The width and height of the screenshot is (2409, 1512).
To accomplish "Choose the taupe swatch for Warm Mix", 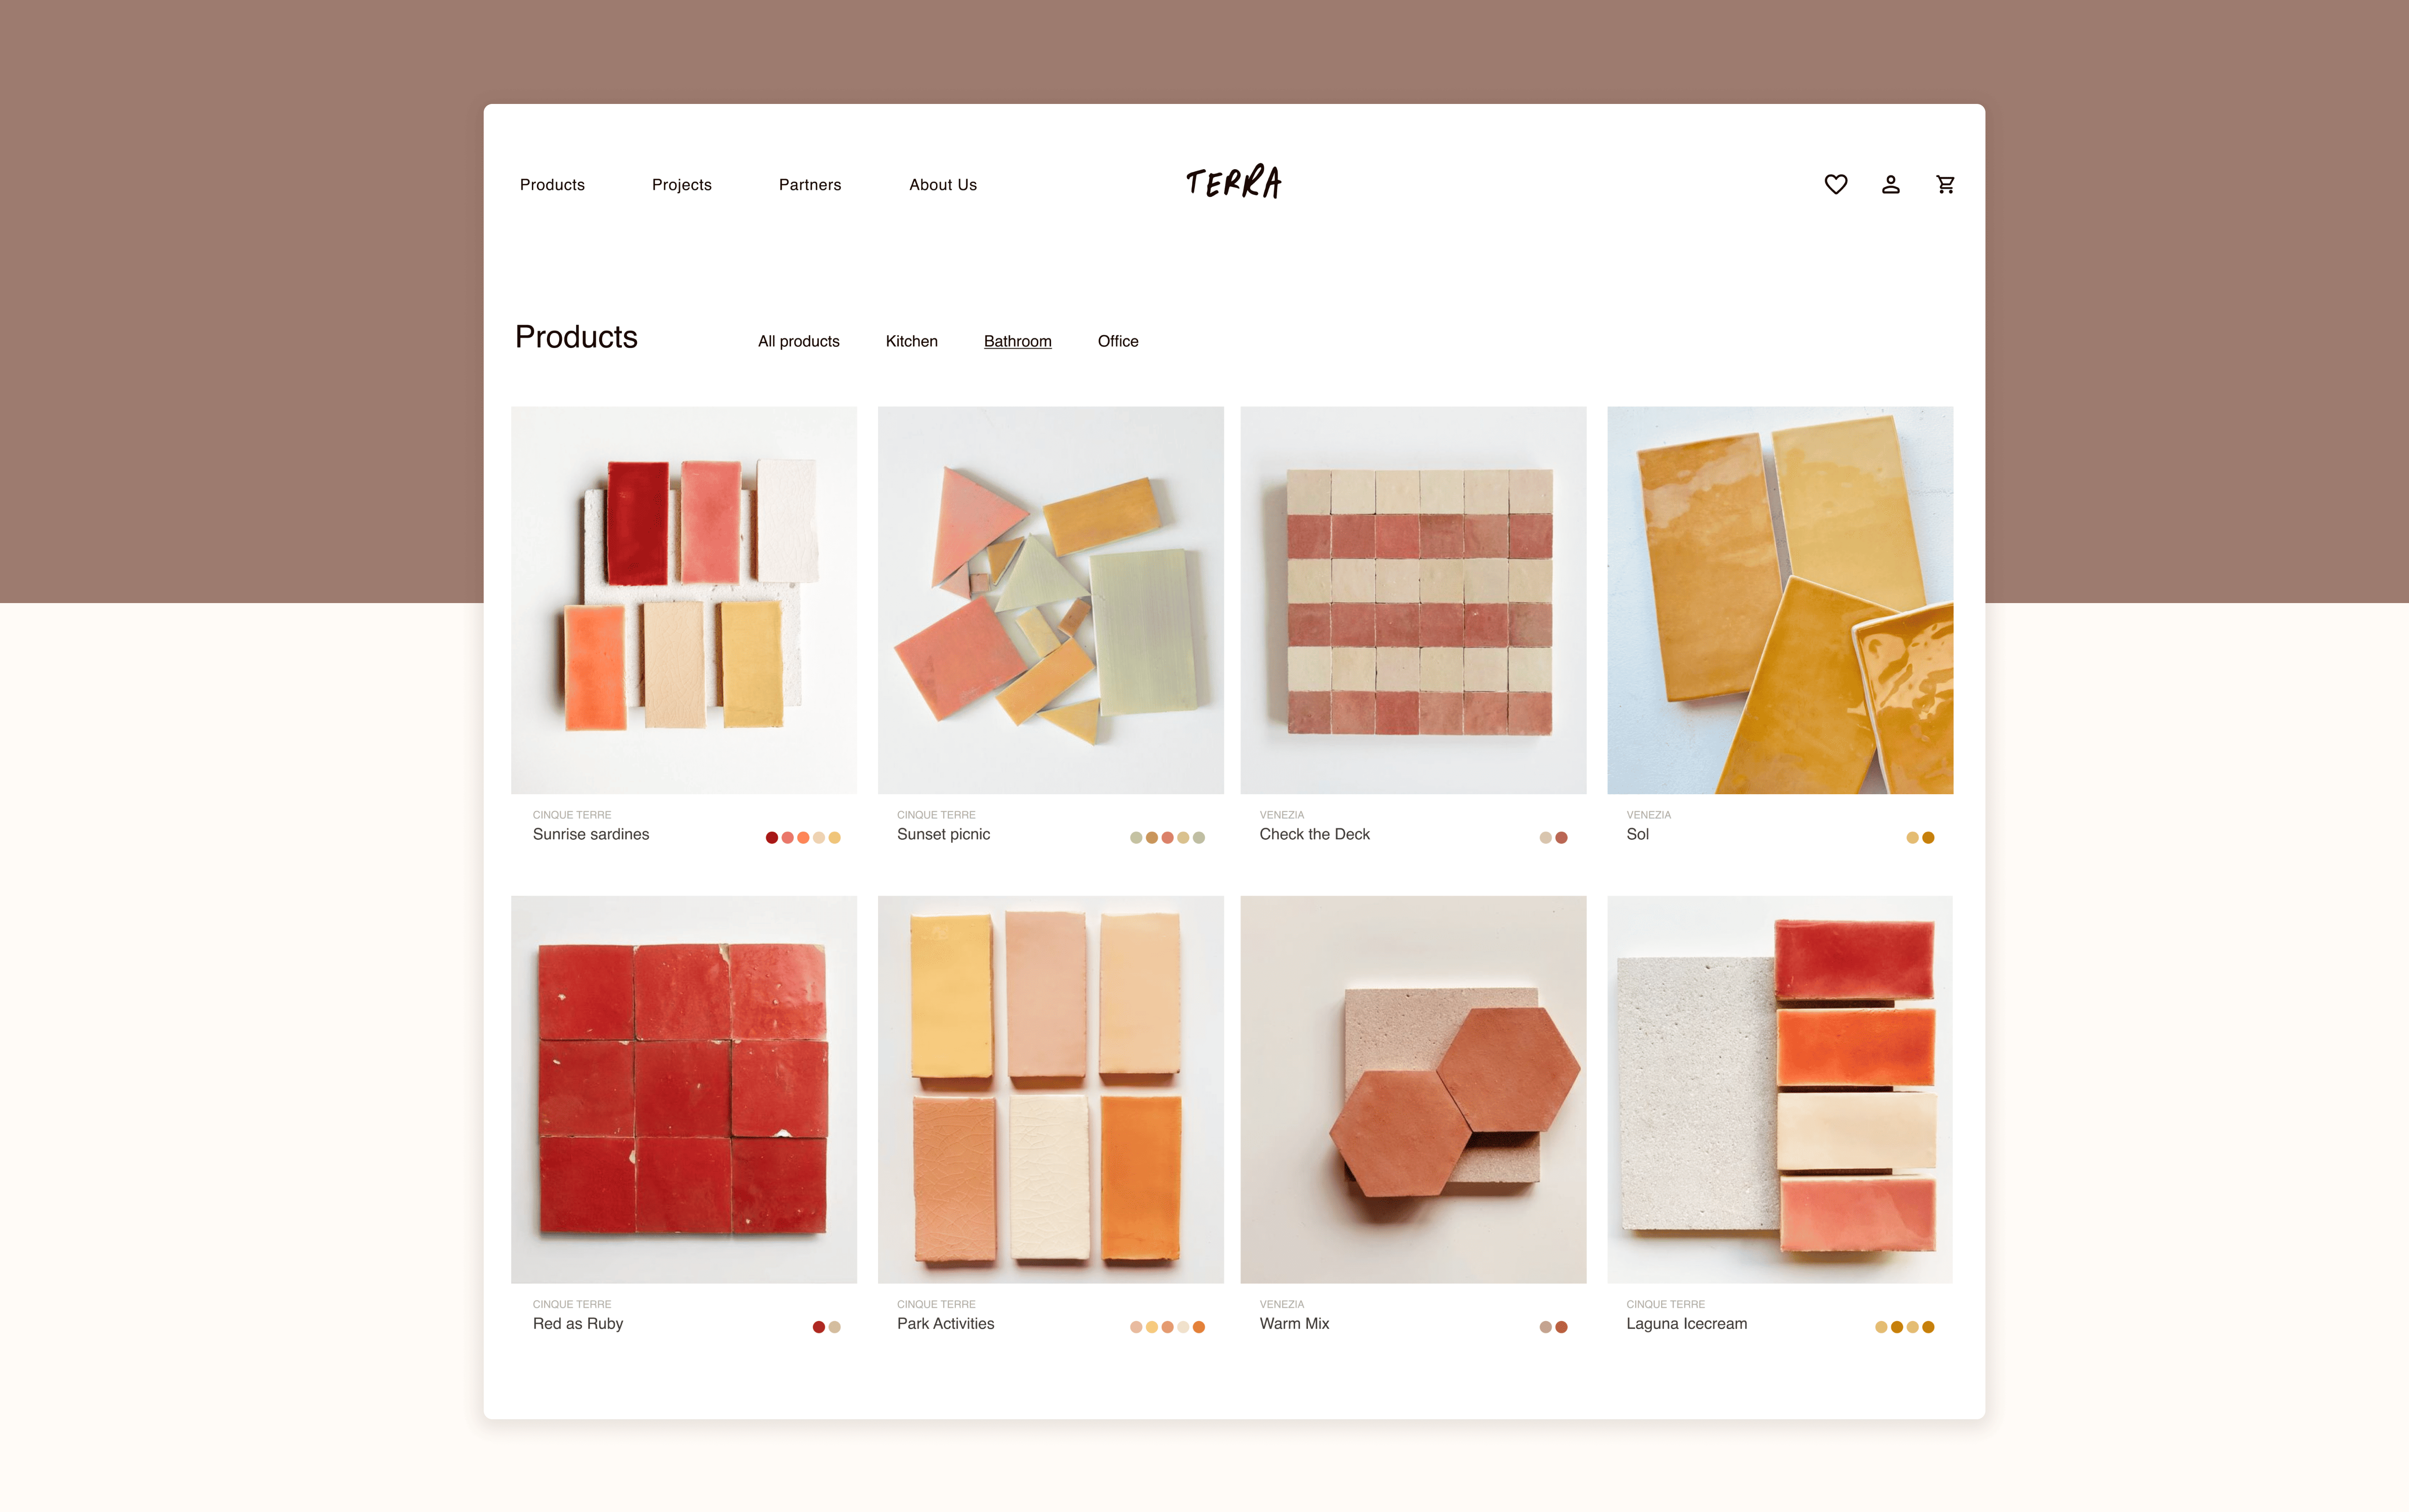I will click(1546, 1327).
